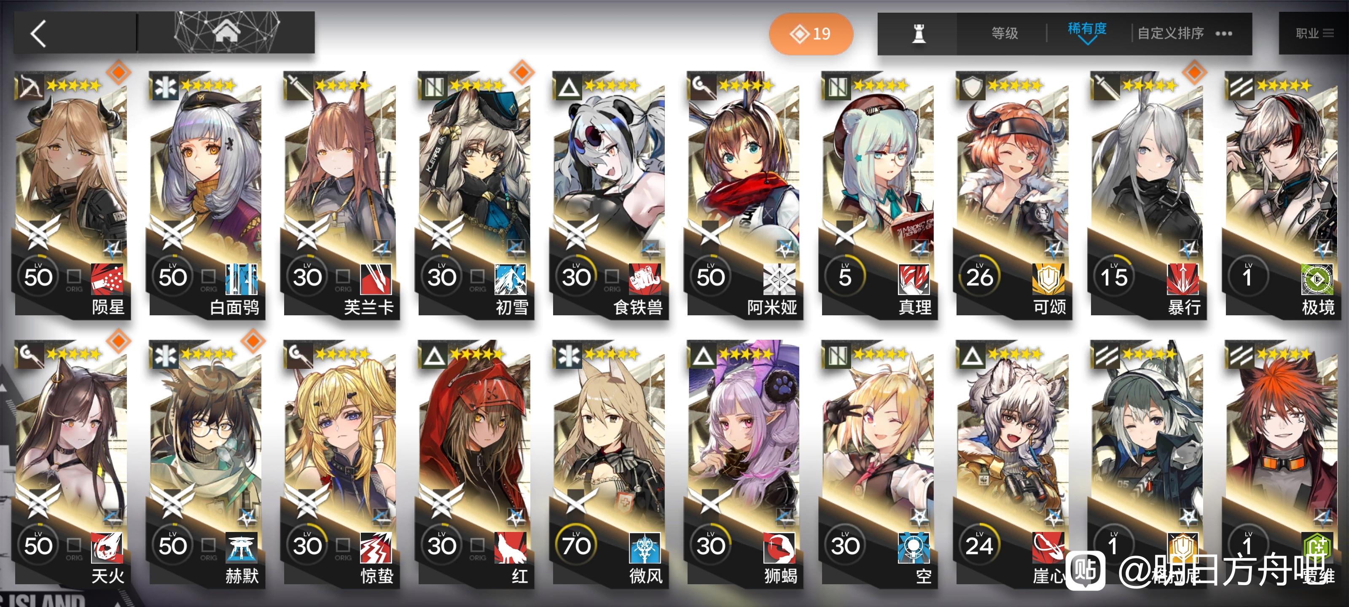Viewport: 1349px width, 607px height.
Task: Expand more sort options ellipsis
Action: (1224, 34)
